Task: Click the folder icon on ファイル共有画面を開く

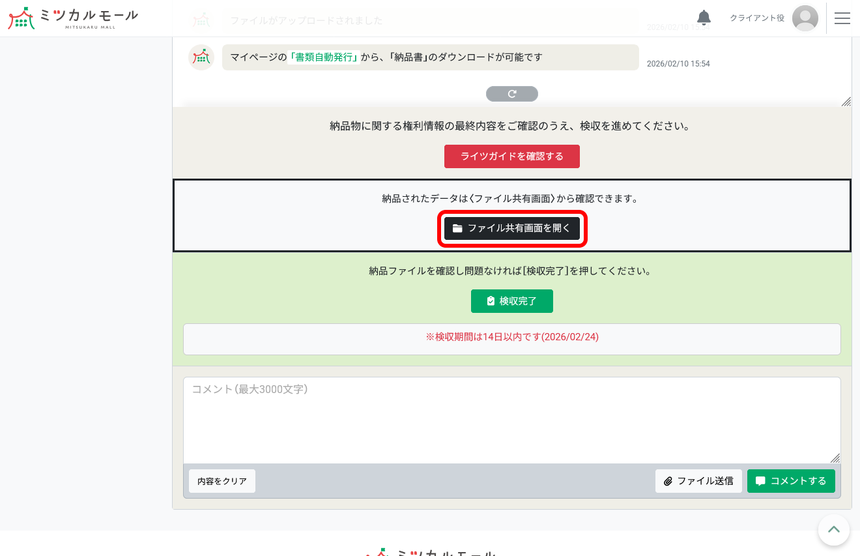Action: click(x=458, y=228)
